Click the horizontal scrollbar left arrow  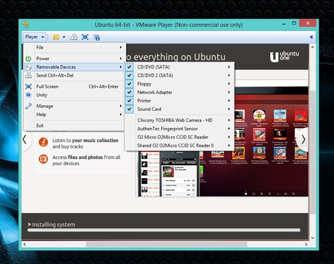point(24,244)
